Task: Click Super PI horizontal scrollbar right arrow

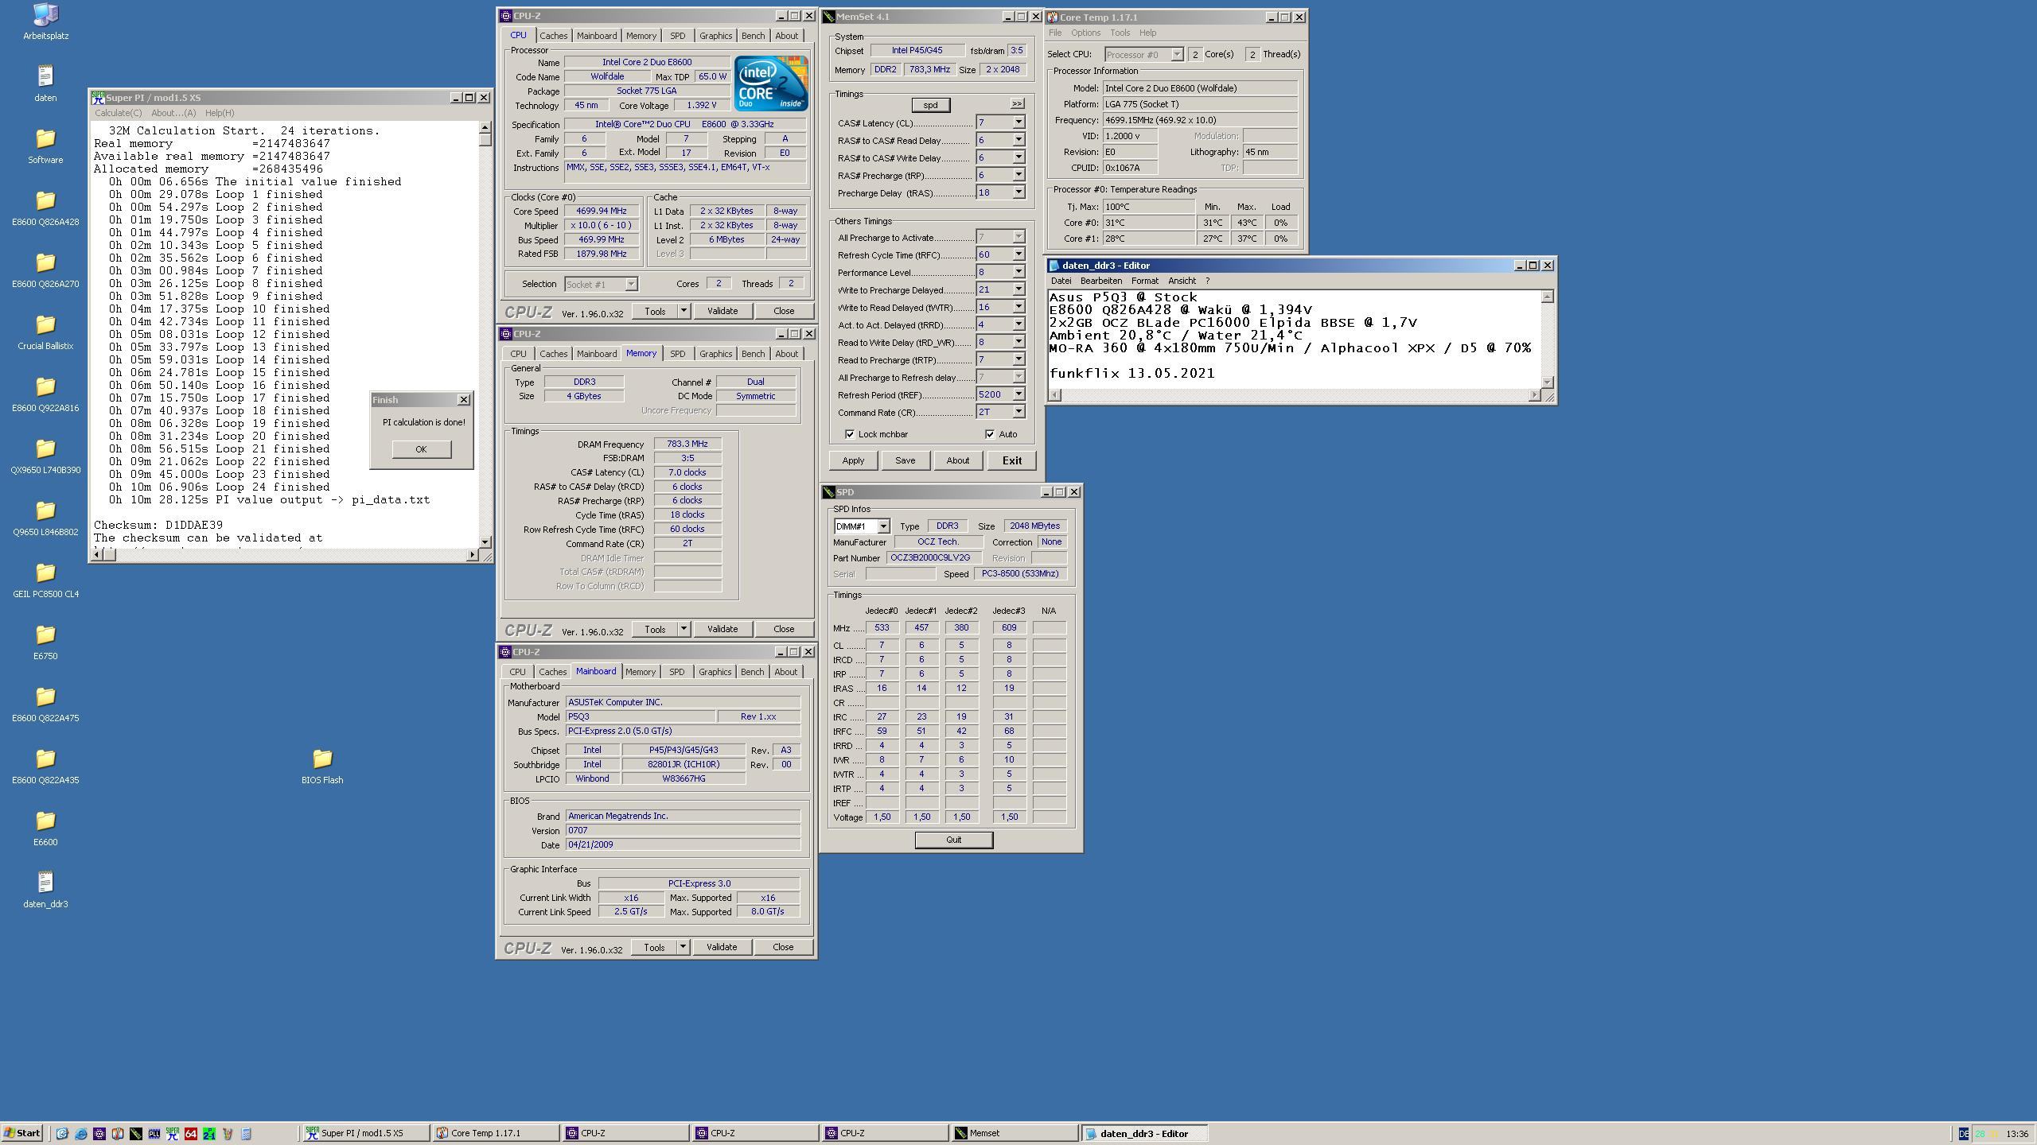Action: pos(473,554)
